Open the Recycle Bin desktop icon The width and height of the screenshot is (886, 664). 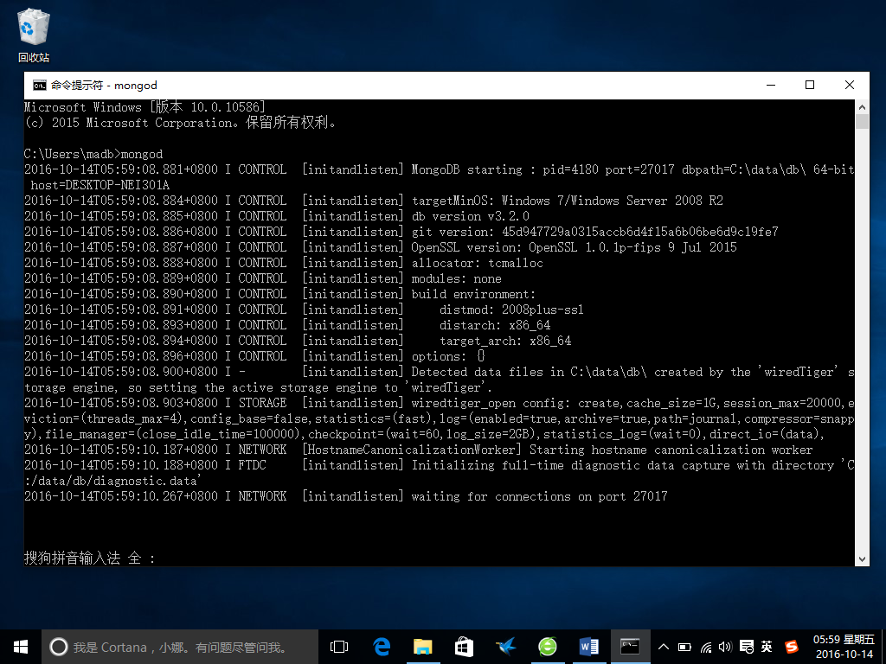[x=34, y=35]
